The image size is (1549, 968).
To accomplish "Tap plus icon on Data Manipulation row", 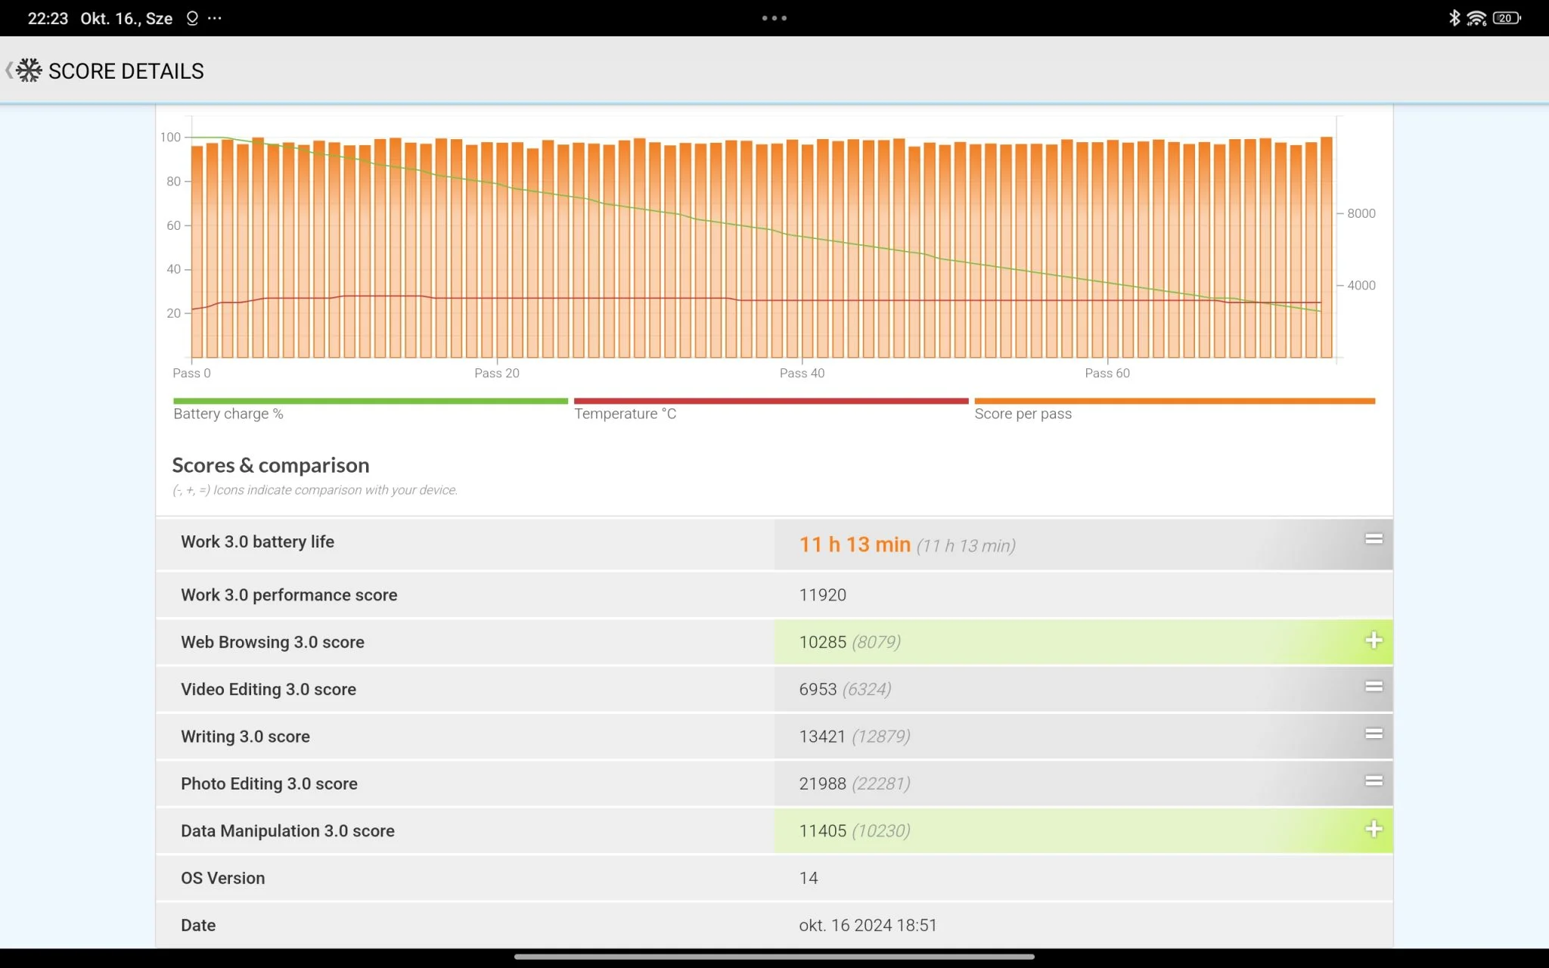I will coord(1374,829).
